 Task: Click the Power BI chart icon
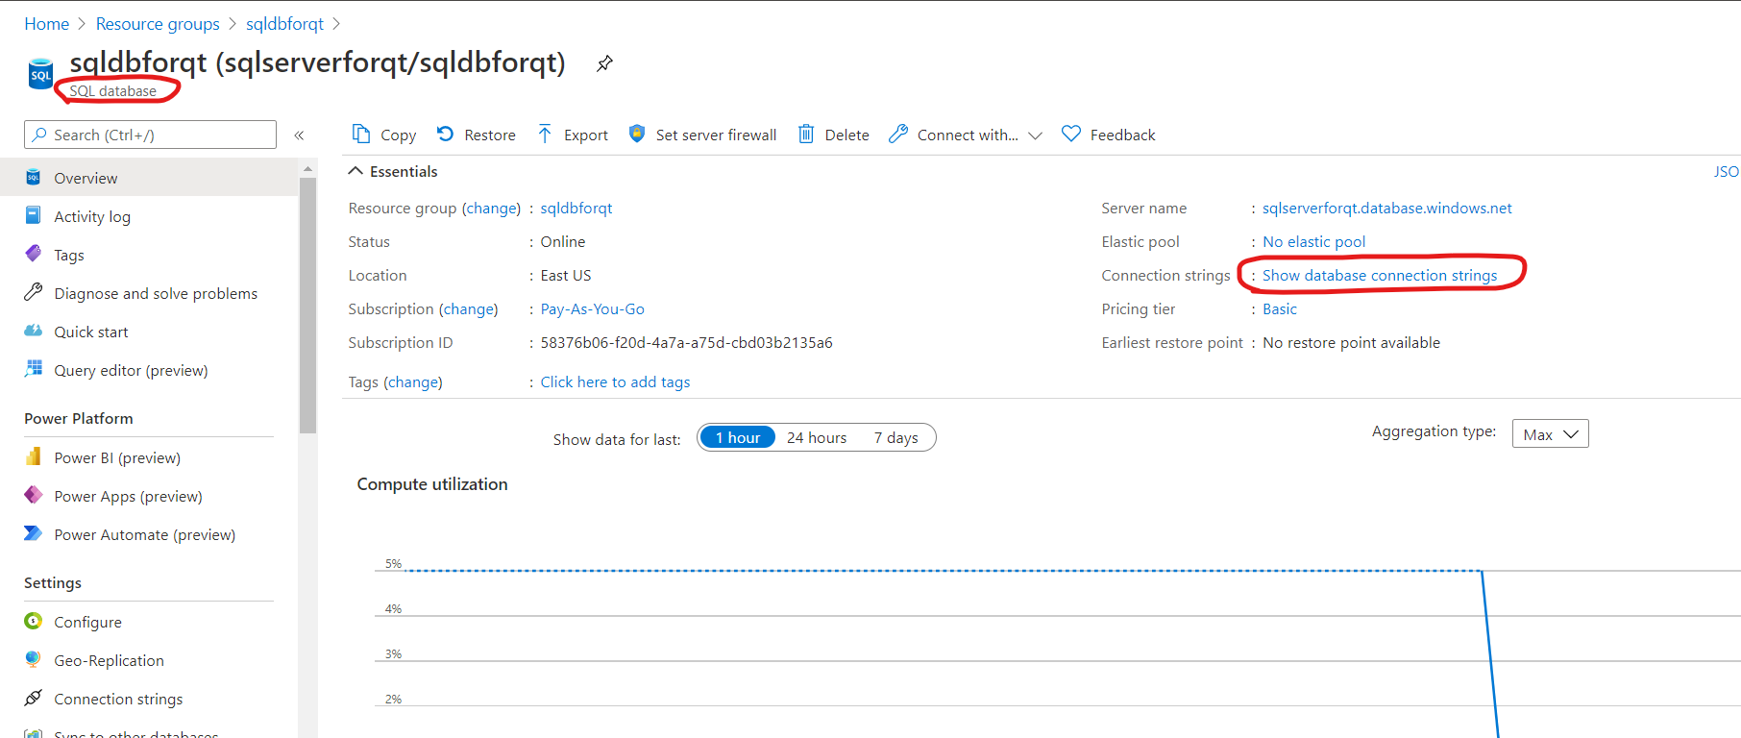[x=34, y=456]
